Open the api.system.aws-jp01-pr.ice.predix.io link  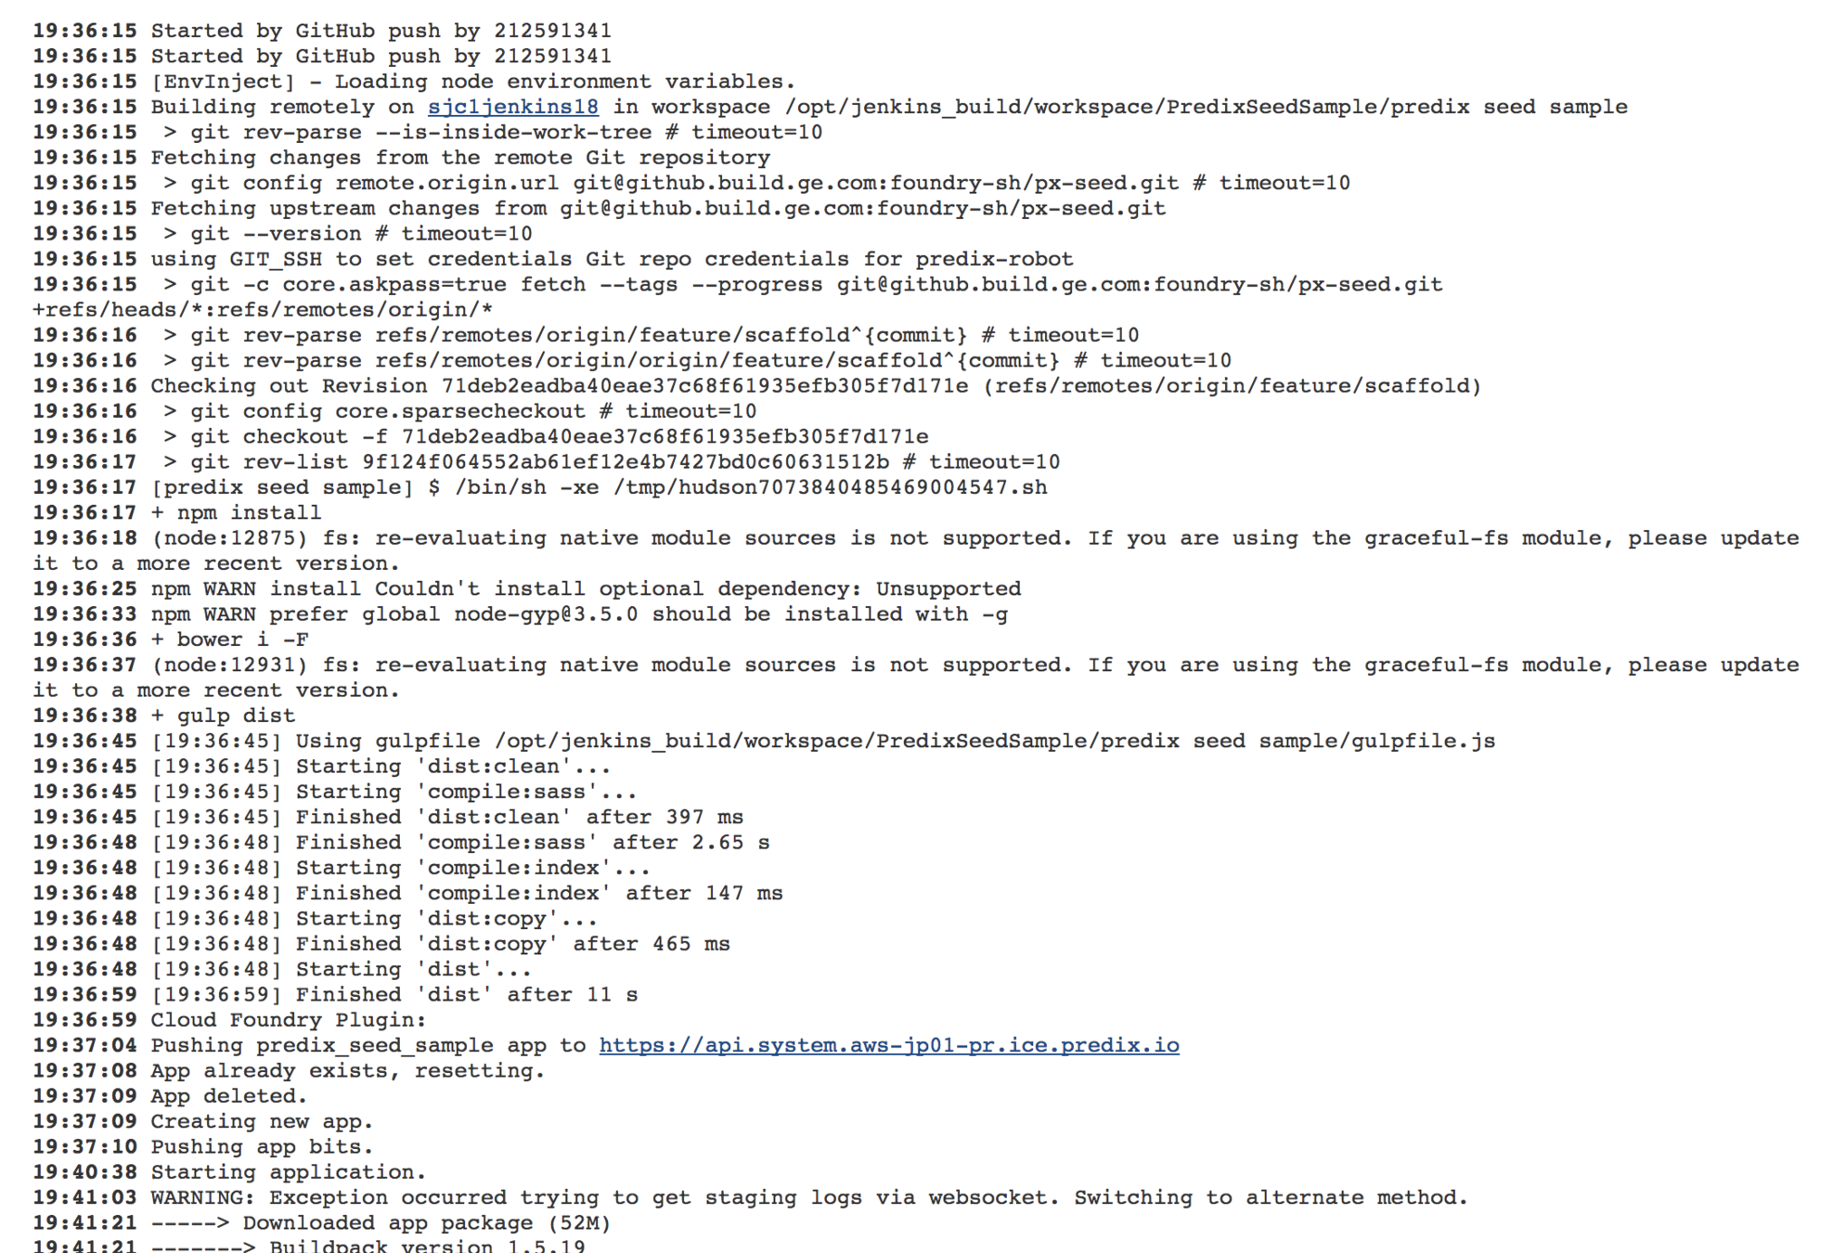(889, 1045)
